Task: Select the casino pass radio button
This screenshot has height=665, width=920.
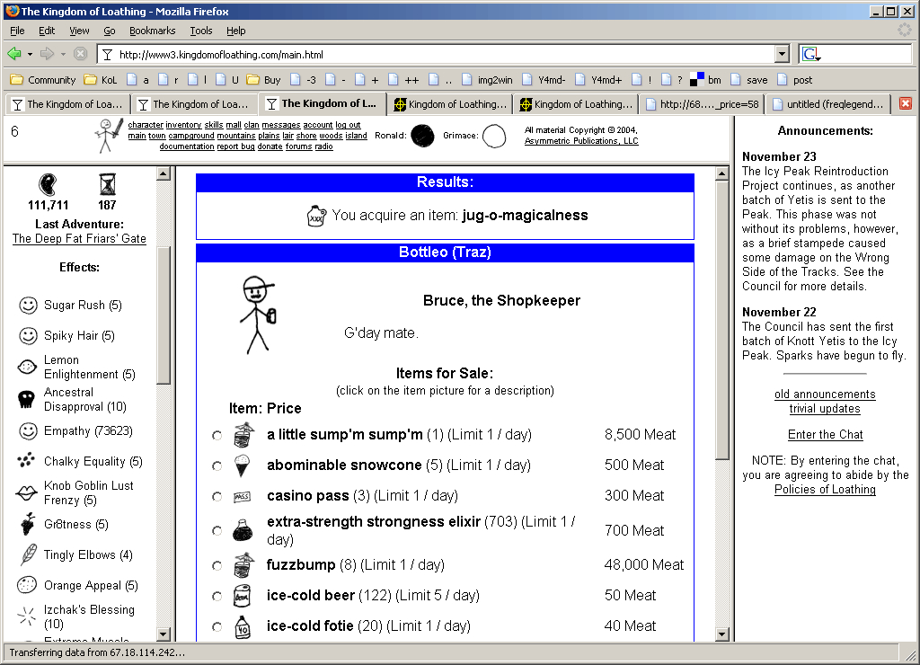Action: tap(217, 497)
